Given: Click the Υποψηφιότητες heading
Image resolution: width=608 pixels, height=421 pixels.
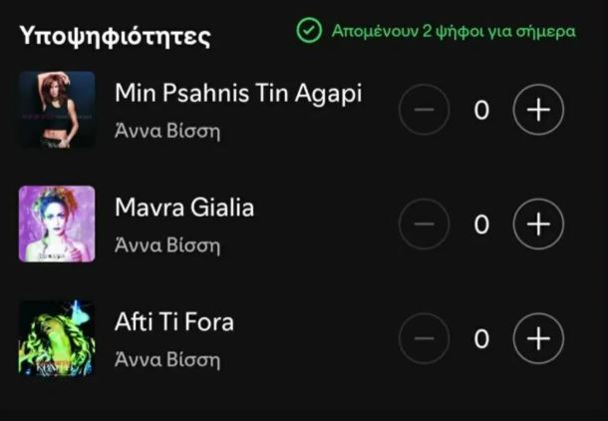Looking at the screenshot, I should click(x=116, y=37).
